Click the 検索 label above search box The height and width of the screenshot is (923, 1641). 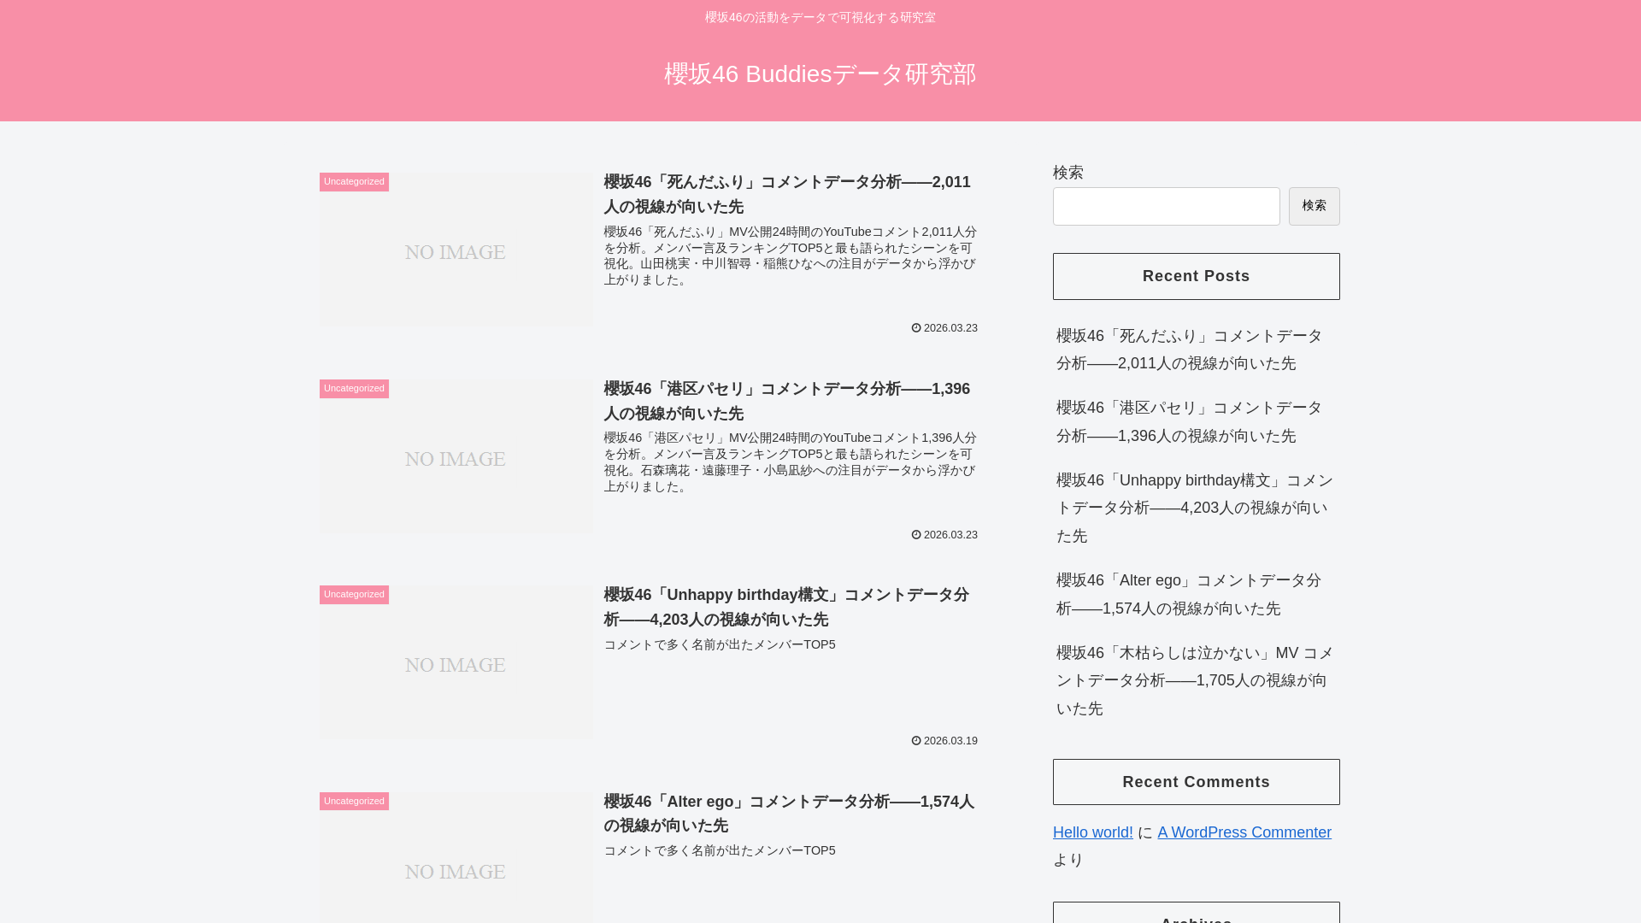[1068, 173]
